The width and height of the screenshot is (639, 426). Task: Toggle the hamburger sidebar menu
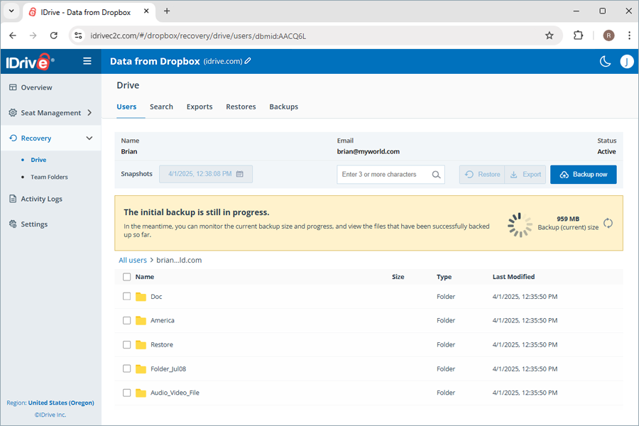pos(87,61)
